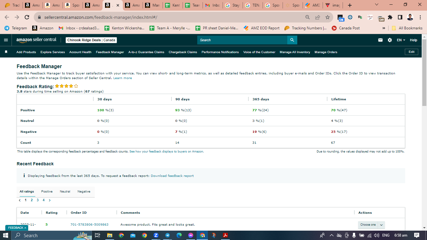Screen dimensions: 427x240
Task: Open the Chrome extensions puzzle icon
Action: 390,17
